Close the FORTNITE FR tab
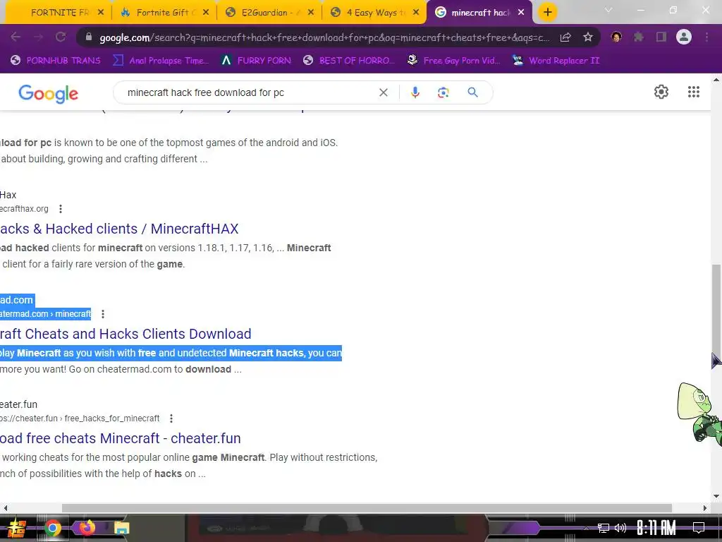Viewport: 722px width, 542px height. click(102, 13)
